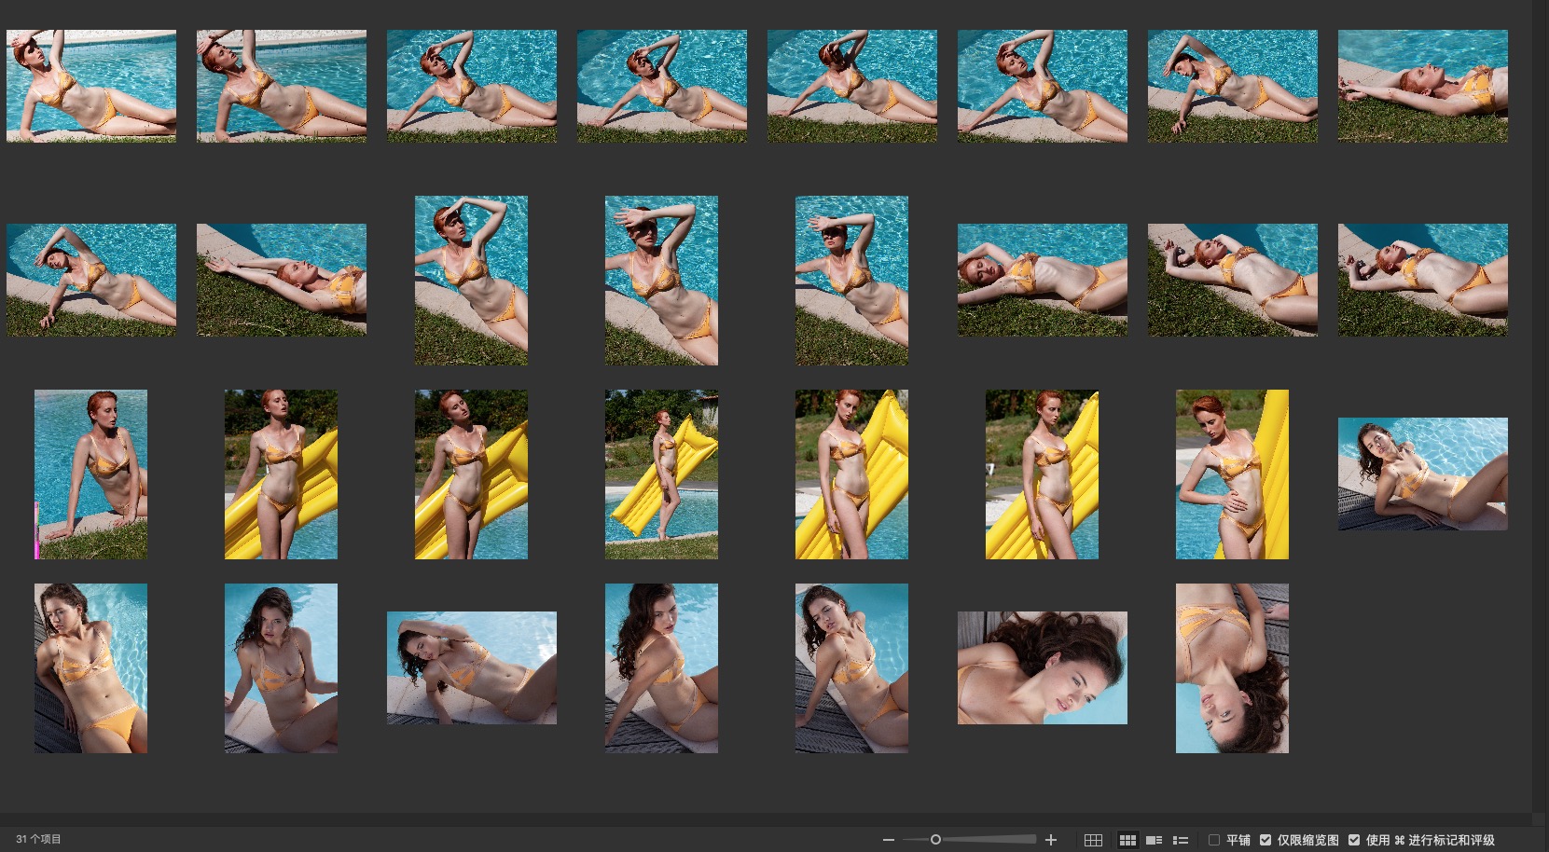Click the thumbnail size slider handle
This screenshot has height=852, width=1549.
pyautogui.click(x=935, y=840)
